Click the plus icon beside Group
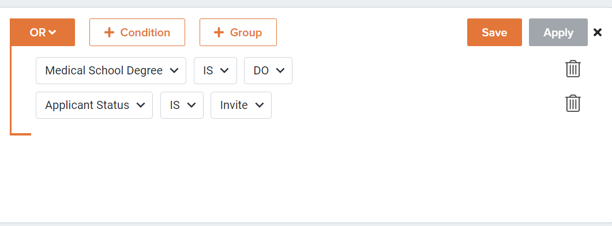Image resolution: width=612 pixels, height=226 pixels. [x=219, y=32]
